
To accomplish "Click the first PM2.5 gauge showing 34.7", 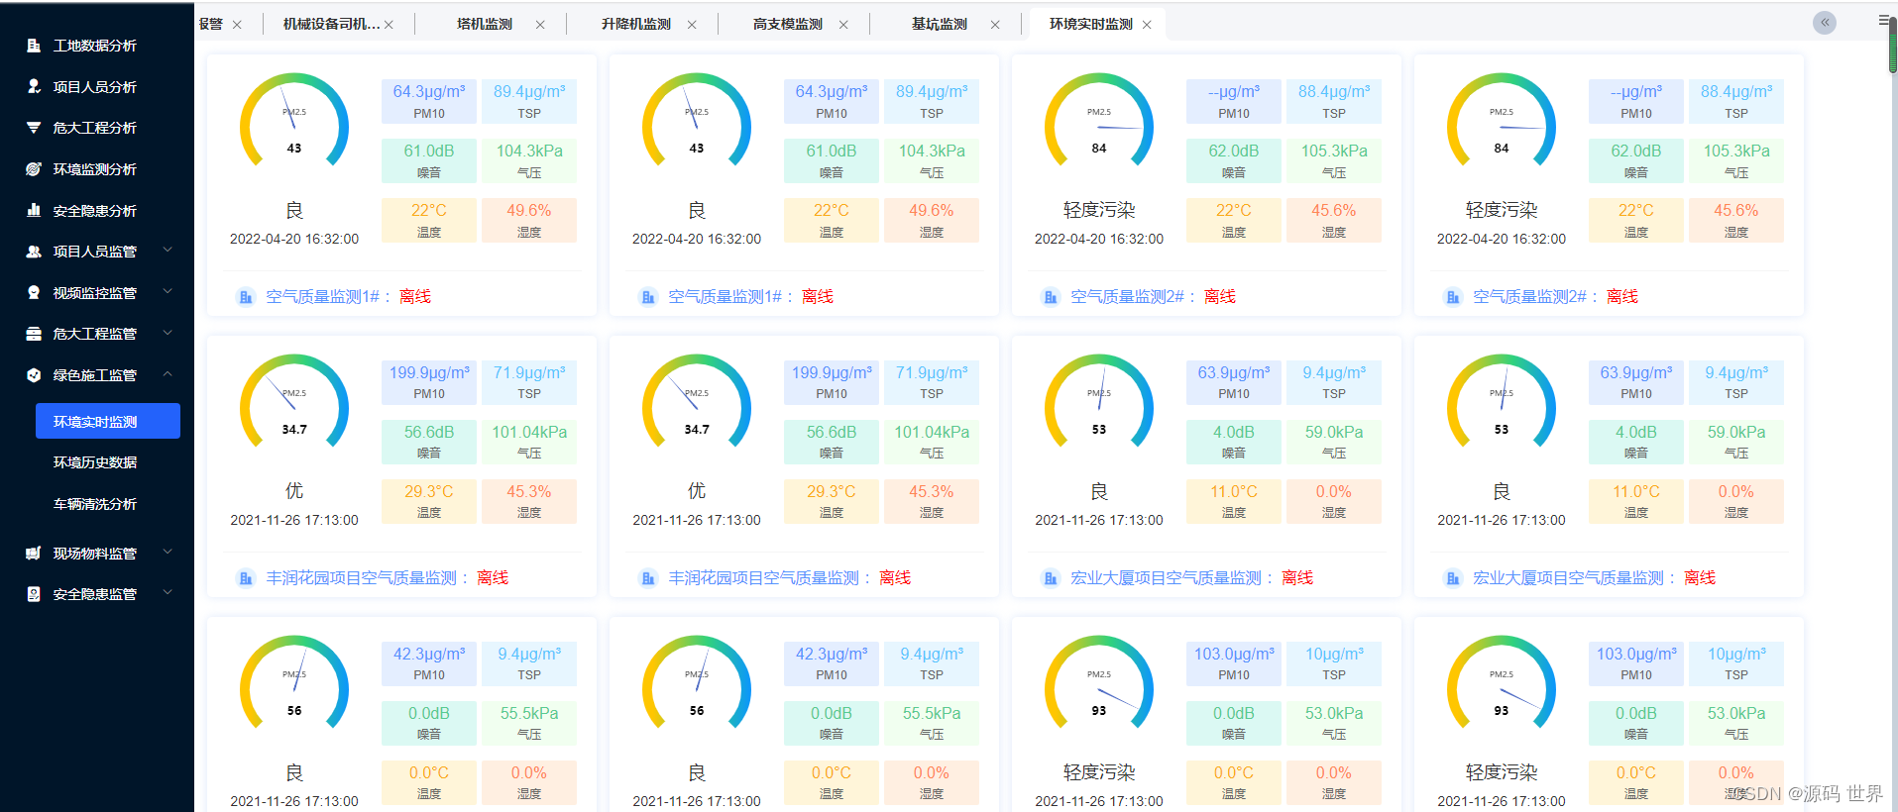I will click(294, 403).
